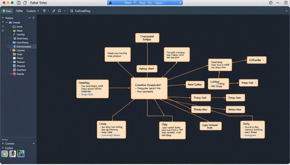
Task: Click the blue link in the bottom-right diagram node
Action: [251, 135]
